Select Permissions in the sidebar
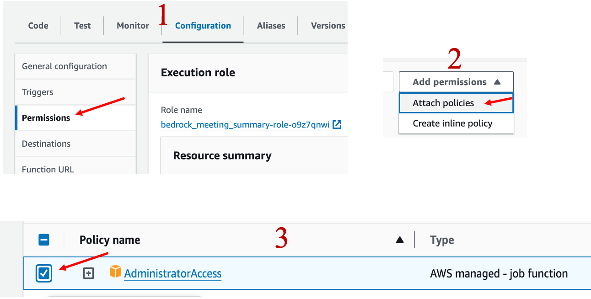Screen dimensions: 591x299 [x=46, y=117]
